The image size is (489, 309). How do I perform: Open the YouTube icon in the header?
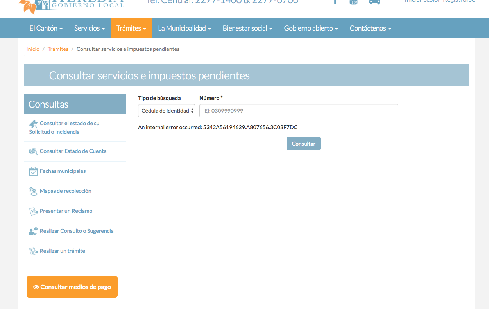pyautogui.click(x=353, y=2)
